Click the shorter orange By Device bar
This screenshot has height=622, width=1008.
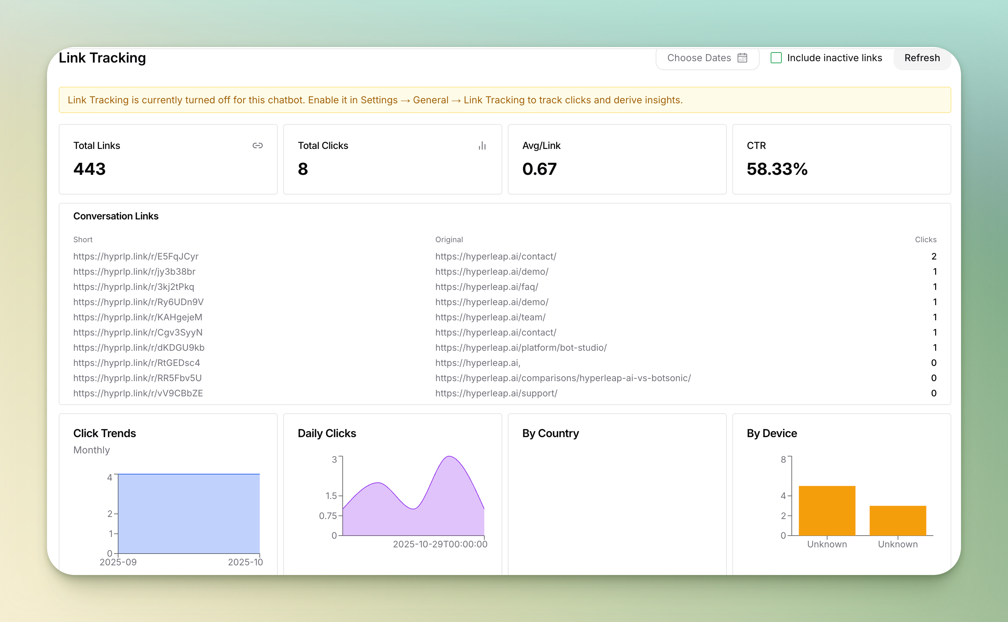tap(897, 521)
